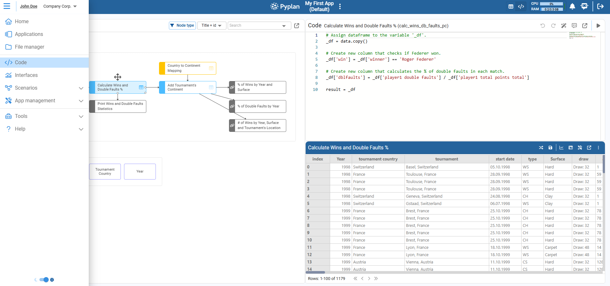Click the undo icon in code editor
Screen dimensions: 610x286
click(x=543, y=26)
